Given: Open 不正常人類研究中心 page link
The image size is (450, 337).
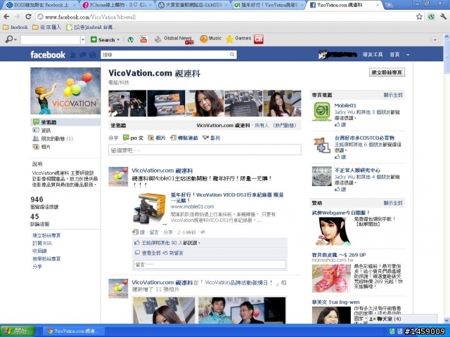Looking at the screenshot, I should [357, 170].
